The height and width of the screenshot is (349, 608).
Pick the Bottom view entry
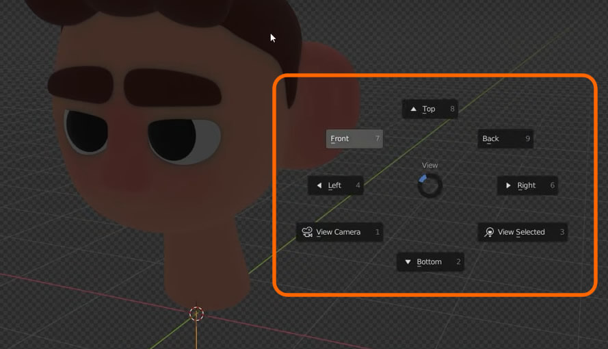pos(430,262)
